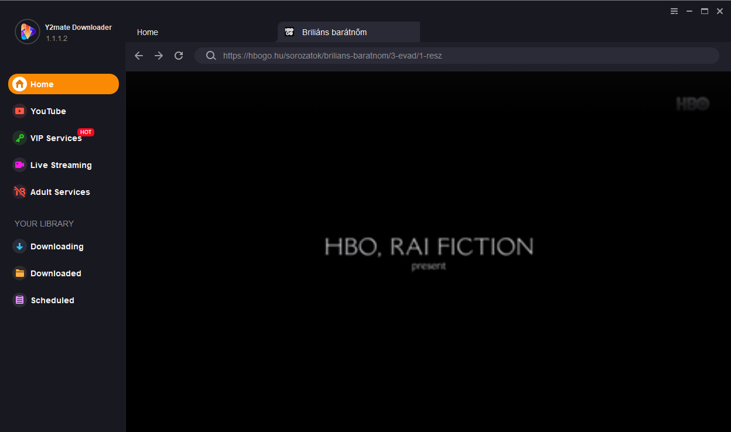Open Adult Services label in sidebar
The height and width of the screenshot is (432, 731).
60,192
